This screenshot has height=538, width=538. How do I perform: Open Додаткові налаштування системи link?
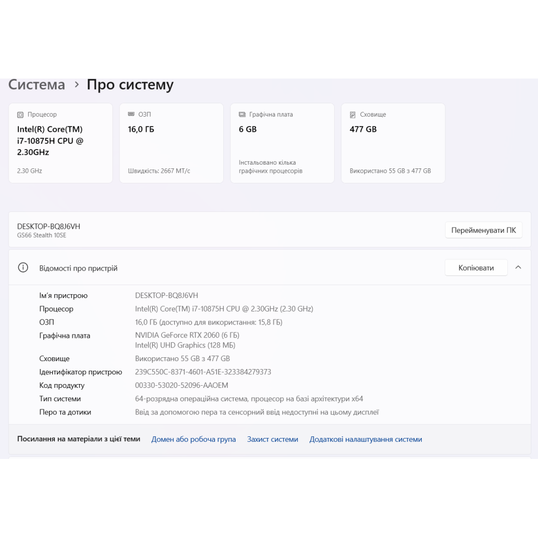(x=365, y=440)
